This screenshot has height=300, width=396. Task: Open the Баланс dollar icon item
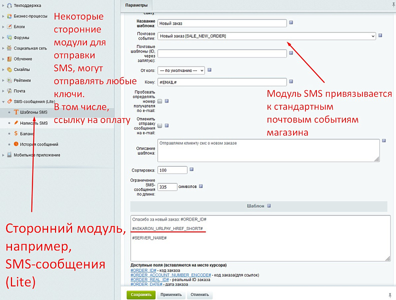[x=16, y=133]
